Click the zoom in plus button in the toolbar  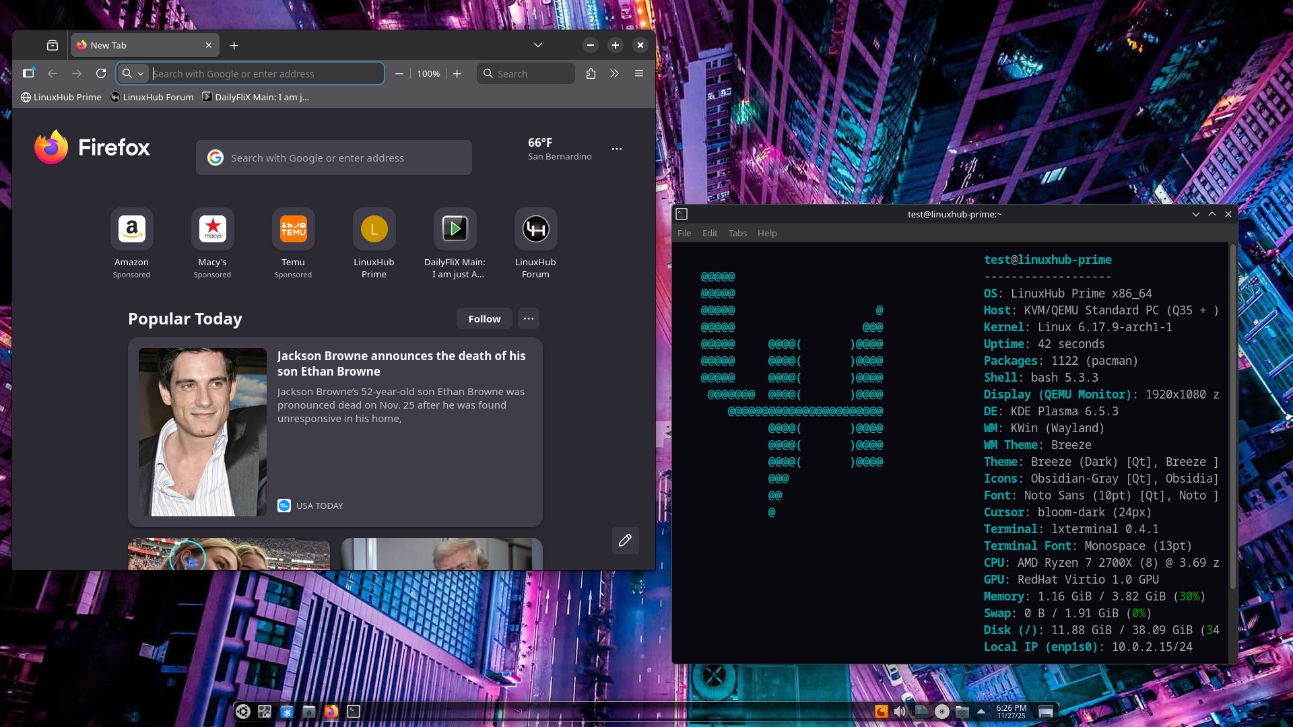click(457, 73)
